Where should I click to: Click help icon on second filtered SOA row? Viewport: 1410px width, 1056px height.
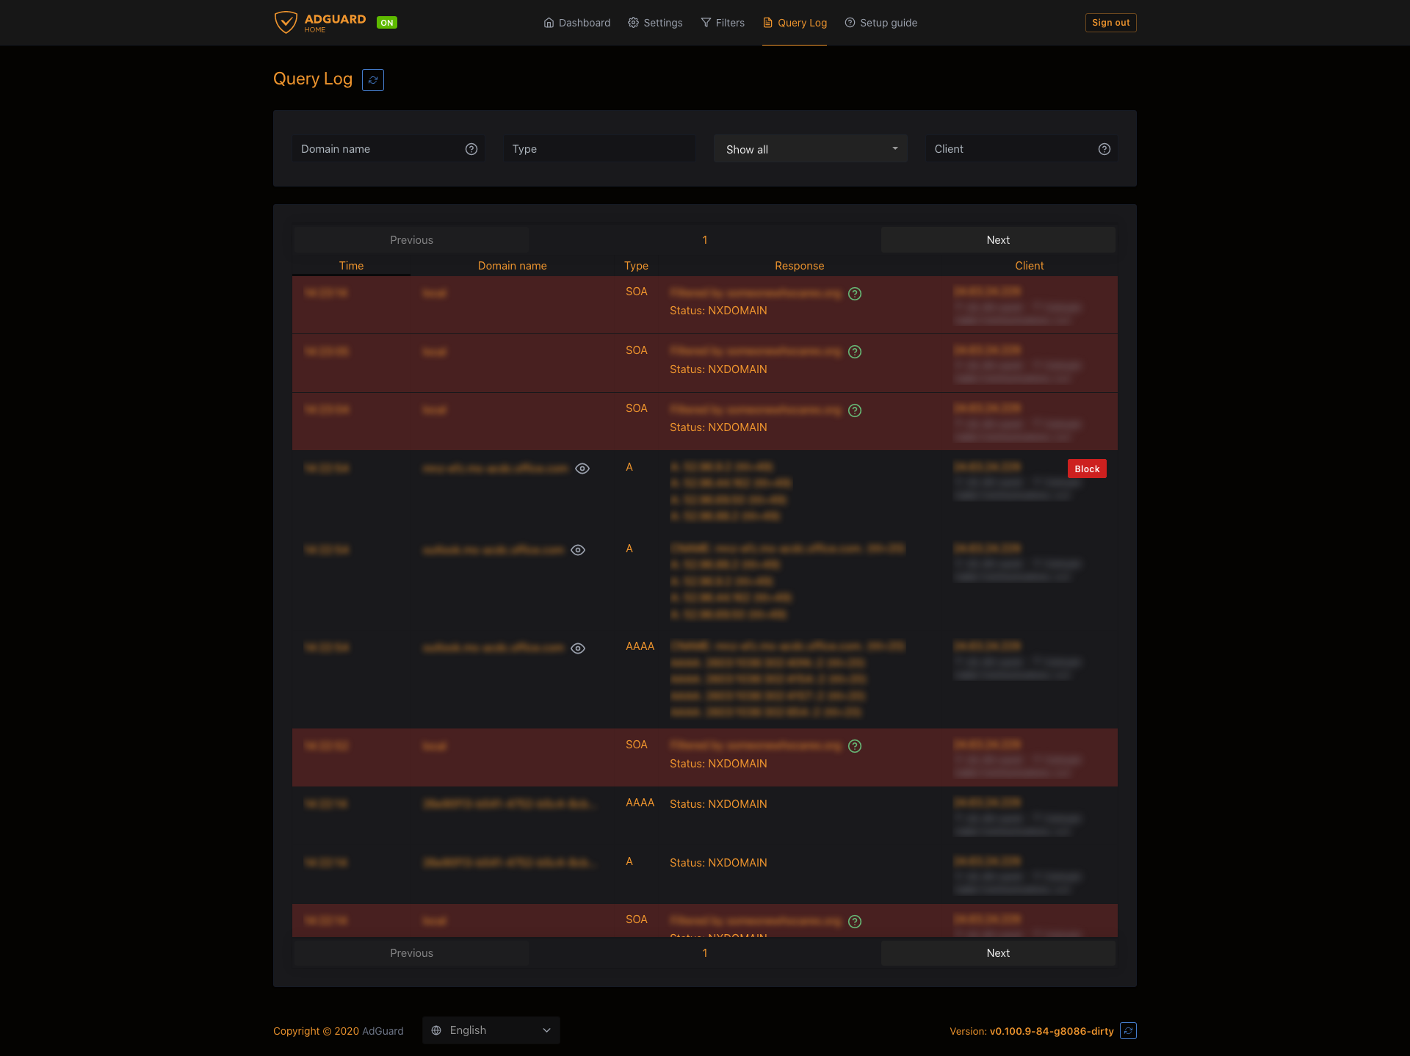855,352
